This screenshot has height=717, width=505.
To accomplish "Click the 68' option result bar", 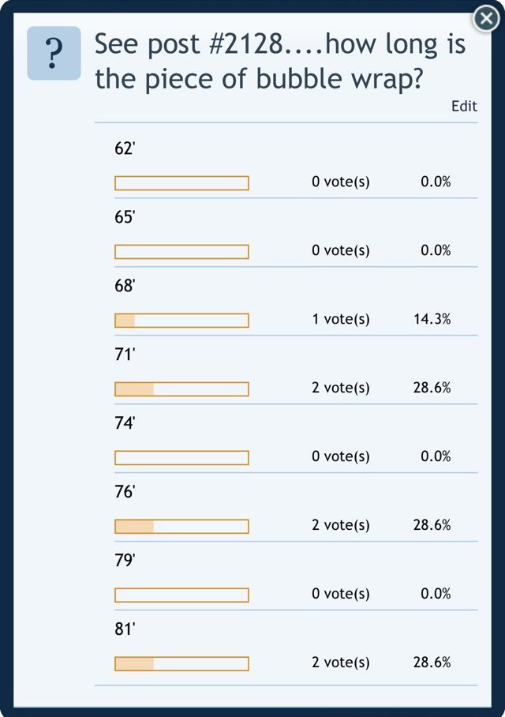I will (182, 320).
